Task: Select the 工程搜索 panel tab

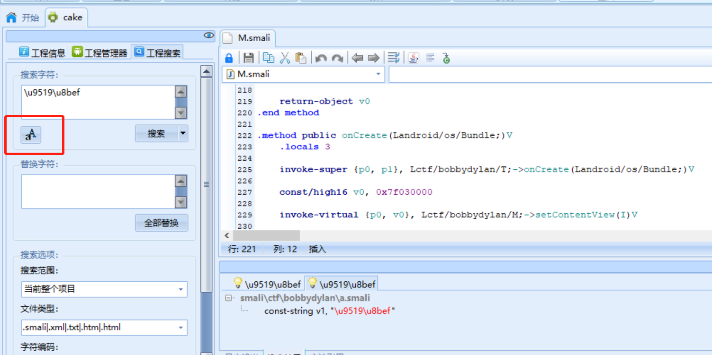Action: pos(157,52)
